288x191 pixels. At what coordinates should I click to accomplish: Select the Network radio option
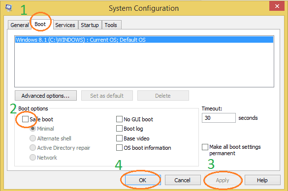(32, 157)
